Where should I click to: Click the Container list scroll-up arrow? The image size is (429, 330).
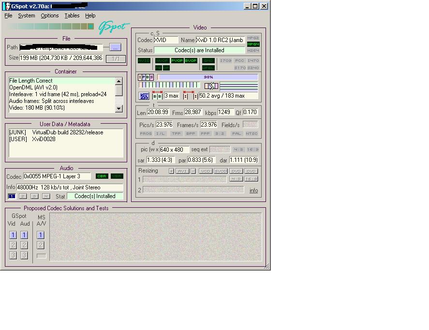point(119,81)
